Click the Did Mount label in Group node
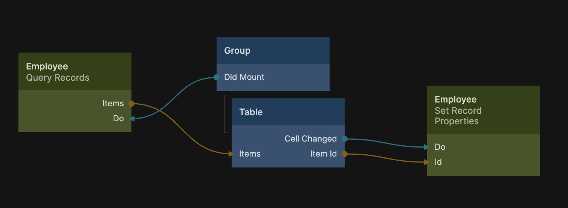The height and width of the screenshot is (208, 568). click(244, 77)
